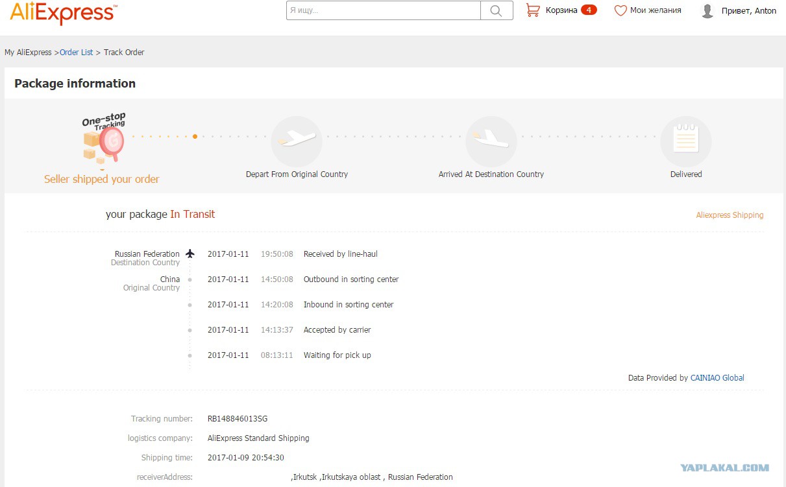Click the One-stop Tracking package icon
This screenshot has height=487, width=786.
coord(104,137)
